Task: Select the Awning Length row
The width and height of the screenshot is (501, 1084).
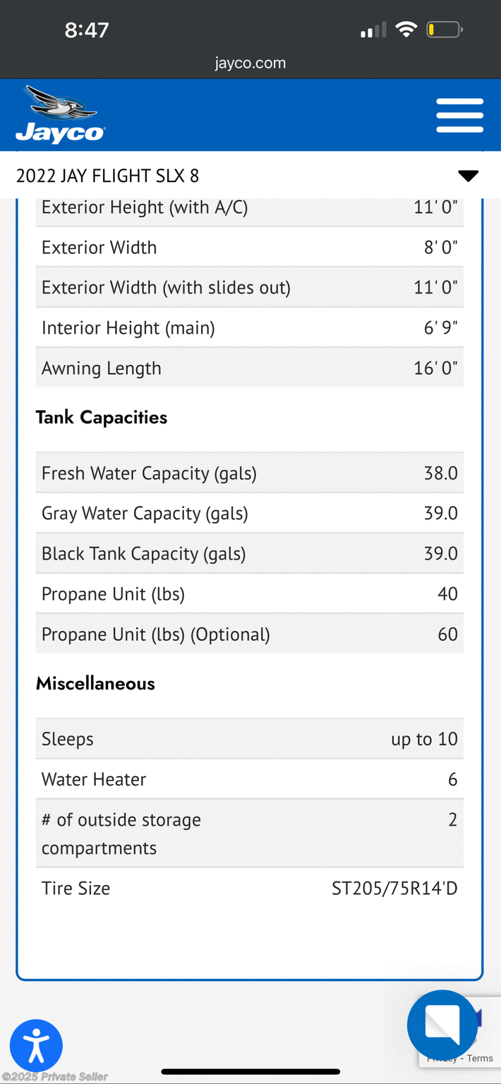Action: (x=250, y=368)
